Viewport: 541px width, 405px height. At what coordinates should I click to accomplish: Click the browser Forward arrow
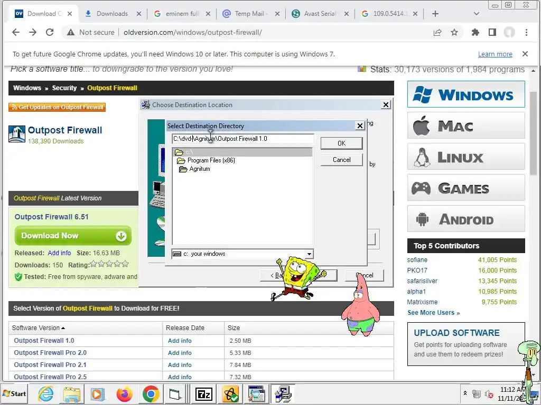pos(33,32)
